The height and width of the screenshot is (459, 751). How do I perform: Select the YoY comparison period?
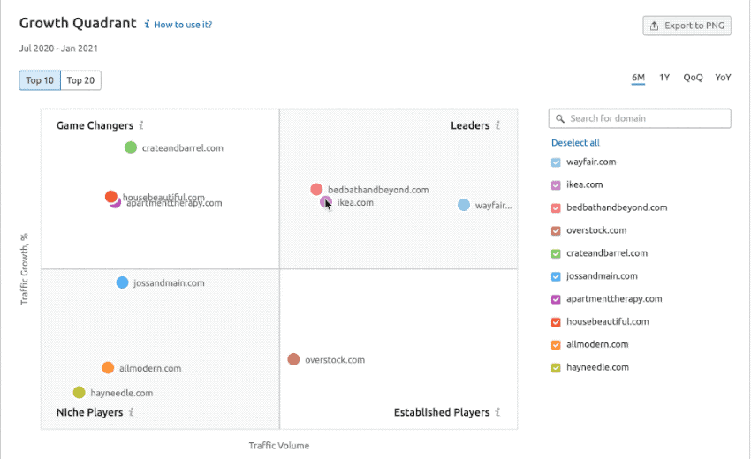click(x=723, y=78)
